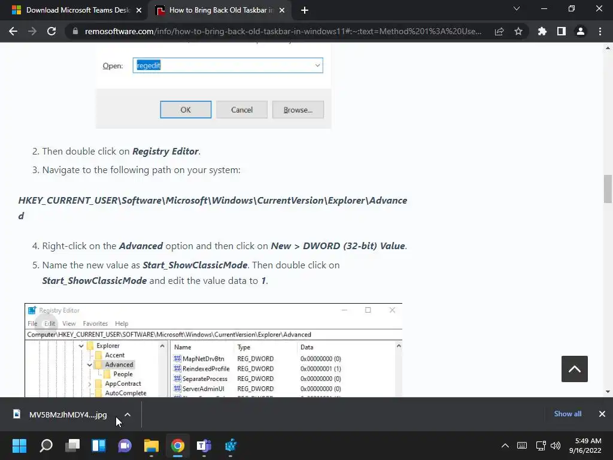This screenshot has width=613, height=460.
Task: Click the address bar URL
Action: point(283,31)
